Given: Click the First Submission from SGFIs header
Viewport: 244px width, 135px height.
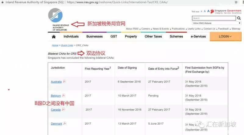Looking at the screenshot, I should click(x=205, y=70).
